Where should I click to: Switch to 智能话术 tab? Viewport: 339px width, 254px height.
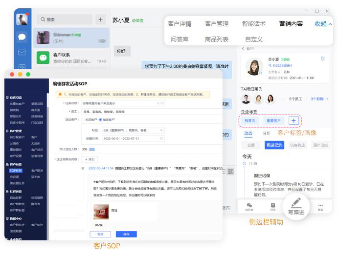(x=253, y=24)
